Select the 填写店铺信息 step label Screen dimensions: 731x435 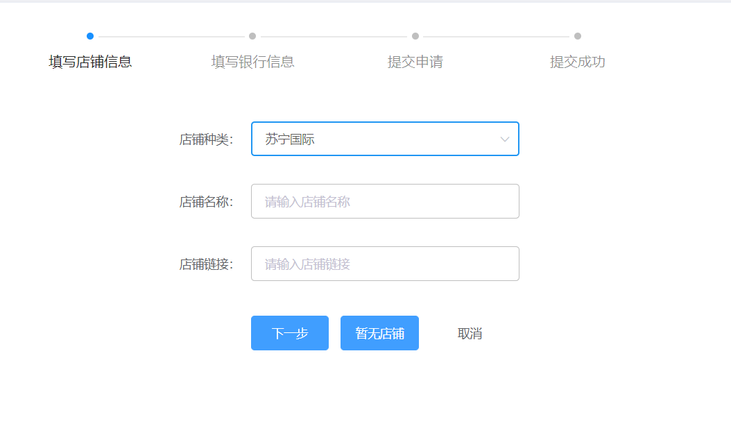coord(91,62)
